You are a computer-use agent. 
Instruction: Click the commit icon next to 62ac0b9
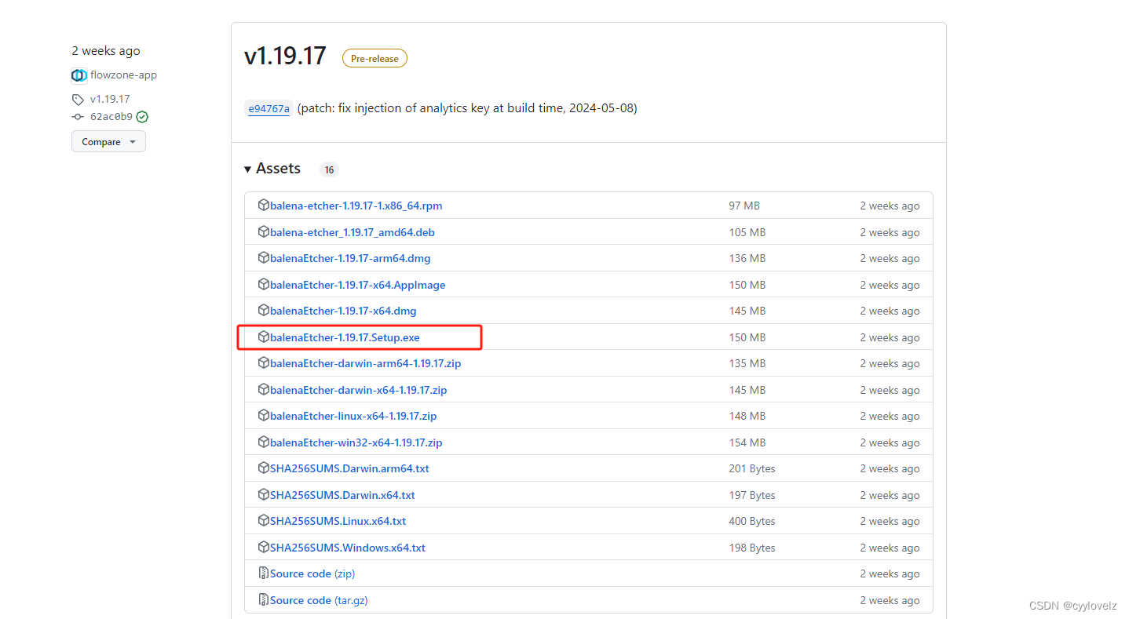[77, 116]
